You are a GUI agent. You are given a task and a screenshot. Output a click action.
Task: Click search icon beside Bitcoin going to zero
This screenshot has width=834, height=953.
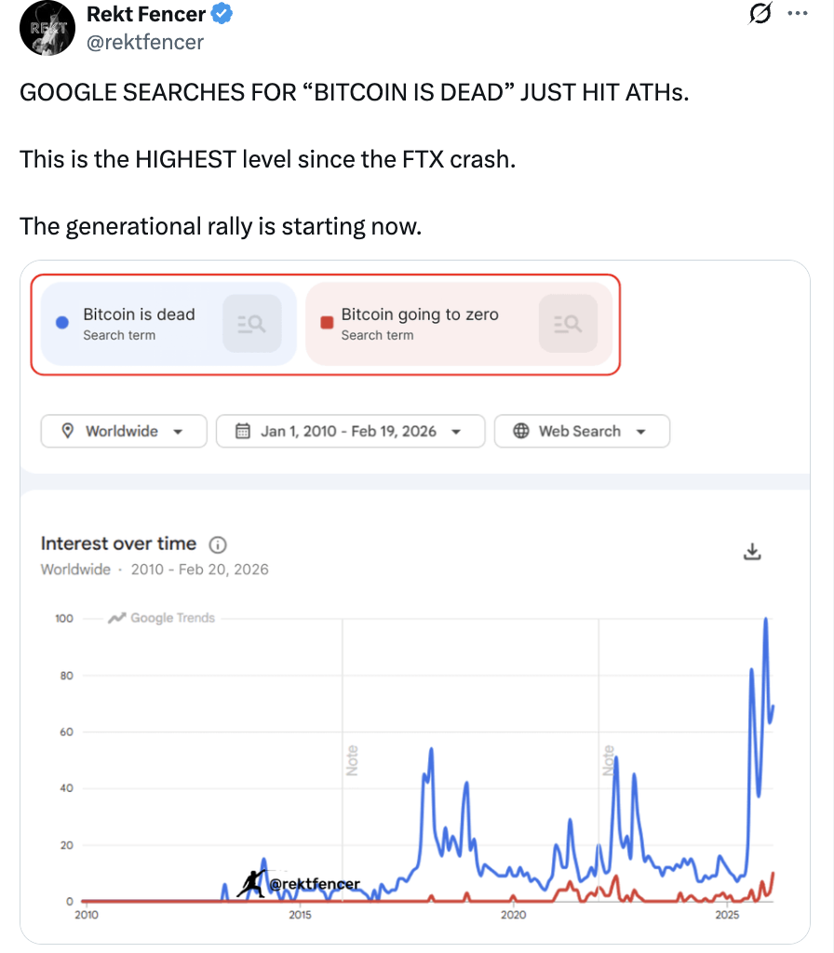tap(568, 323)
